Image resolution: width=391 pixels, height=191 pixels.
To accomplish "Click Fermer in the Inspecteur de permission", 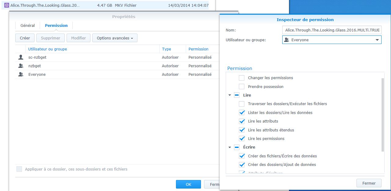I will 369,183.
